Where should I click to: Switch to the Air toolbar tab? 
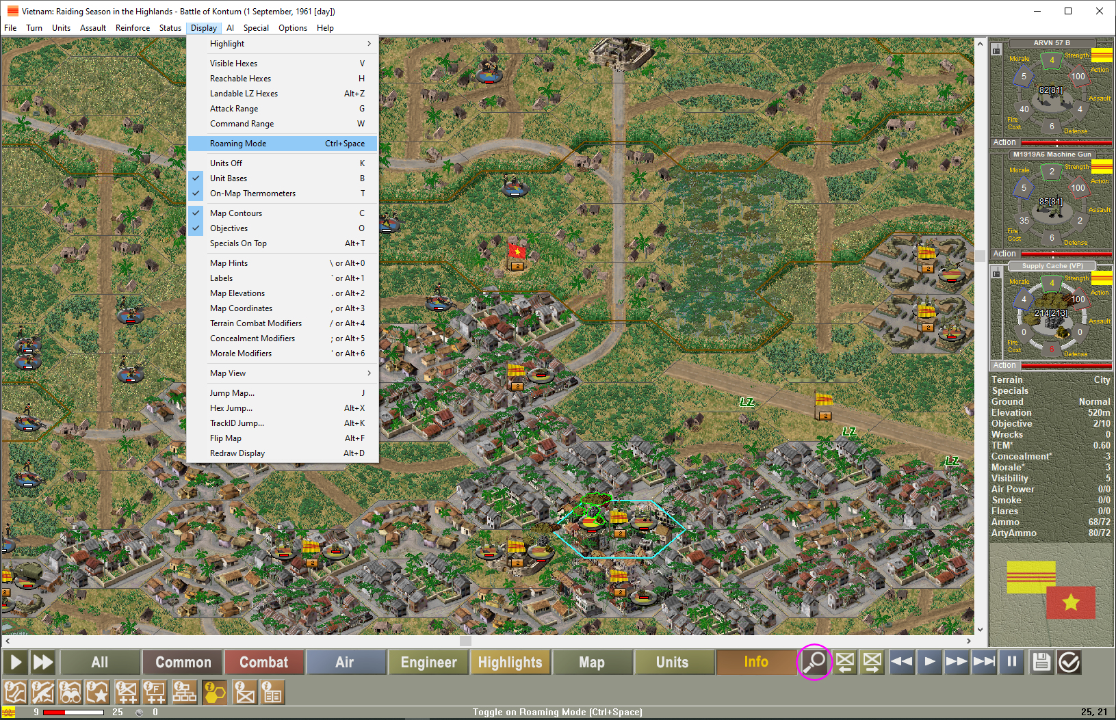pyautogui.click(x=345, y=662)
